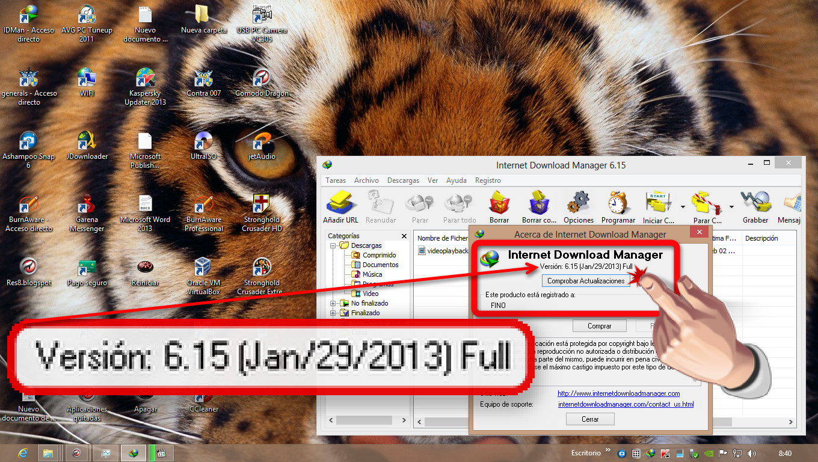
Task: Select the Garena Messenger desktop icon
Action: tap(87, 214)
